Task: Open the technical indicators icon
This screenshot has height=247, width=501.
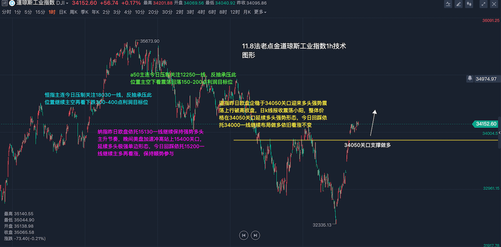Action: click(x=448, y=4)
